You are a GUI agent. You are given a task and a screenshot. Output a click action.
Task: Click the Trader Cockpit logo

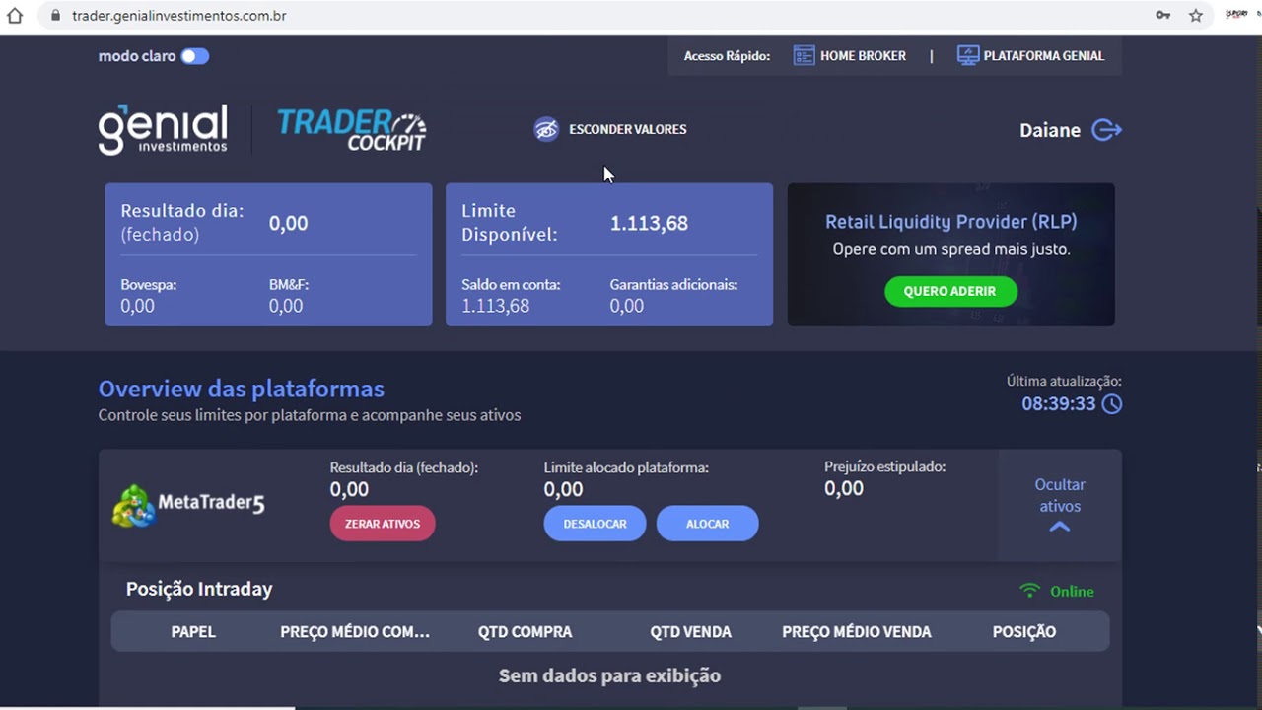351,130
